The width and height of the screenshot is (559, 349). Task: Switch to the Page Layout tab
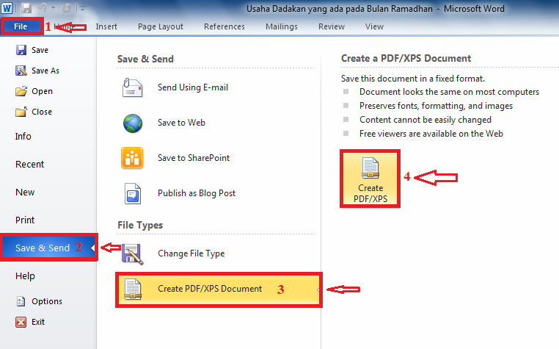coord(161,26)
